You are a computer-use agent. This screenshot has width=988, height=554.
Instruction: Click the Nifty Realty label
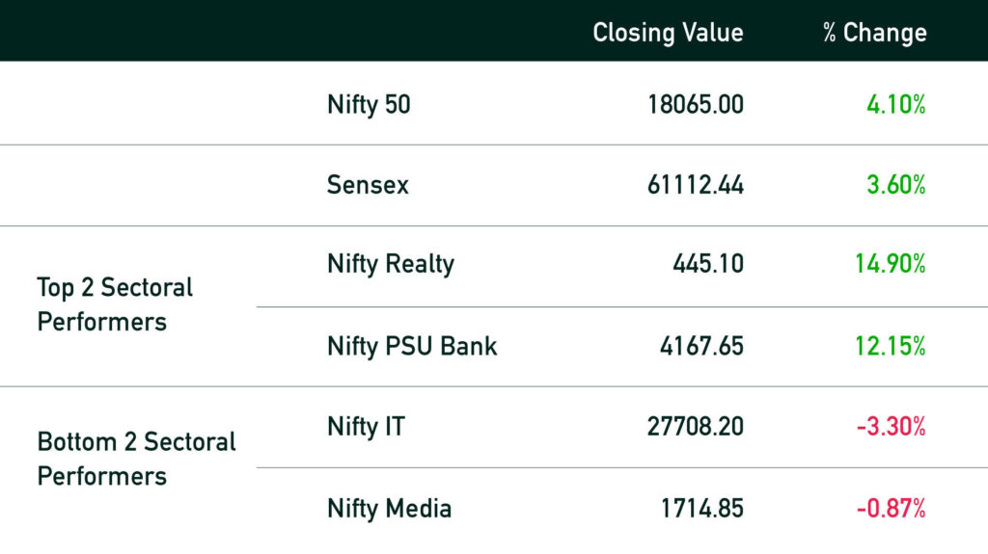pos(391,264)
